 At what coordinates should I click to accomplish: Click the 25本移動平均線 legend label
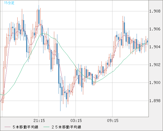(66, 127)
